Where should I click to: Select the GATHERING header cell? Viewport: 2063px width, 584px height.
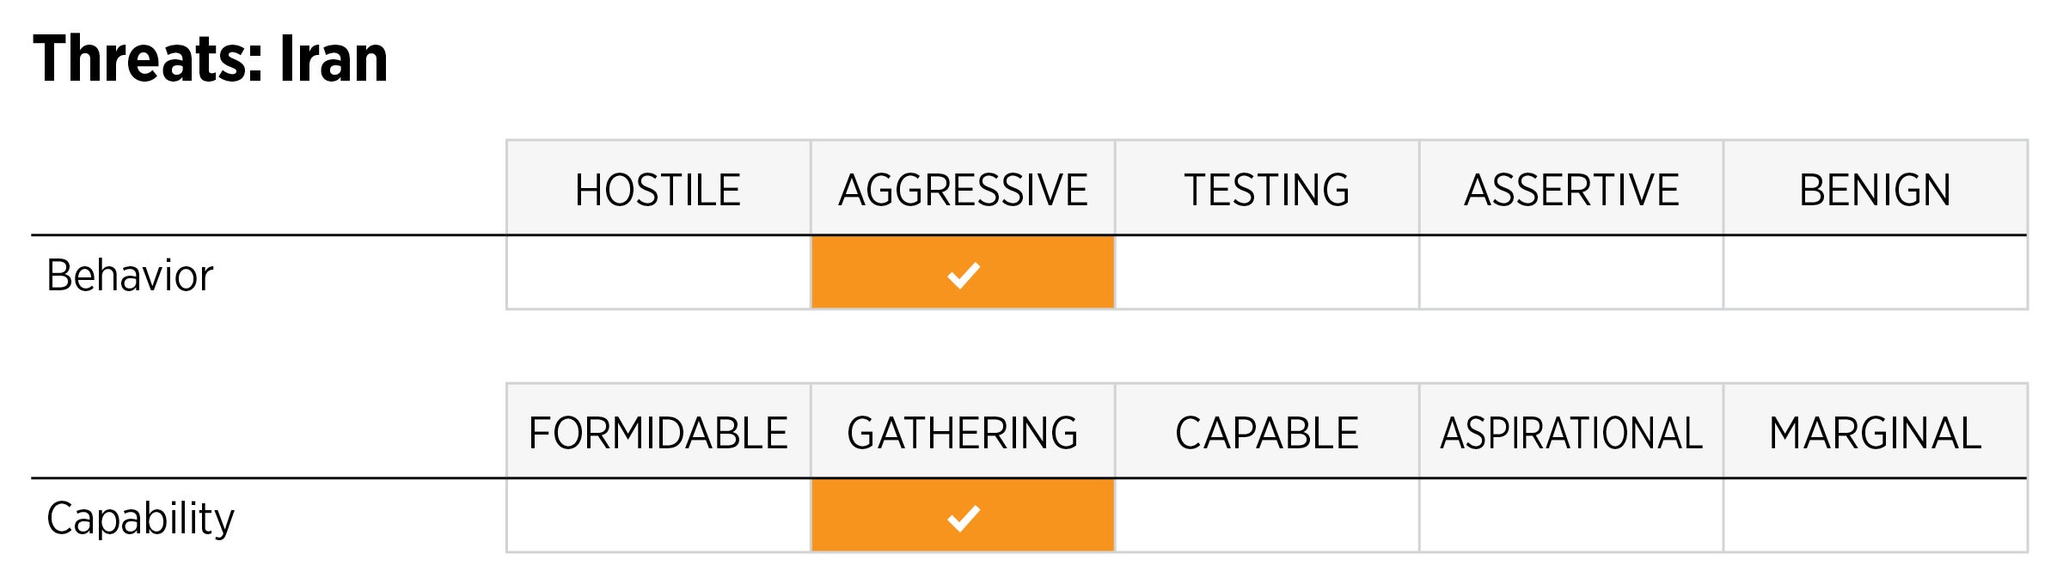click(963, 432)
